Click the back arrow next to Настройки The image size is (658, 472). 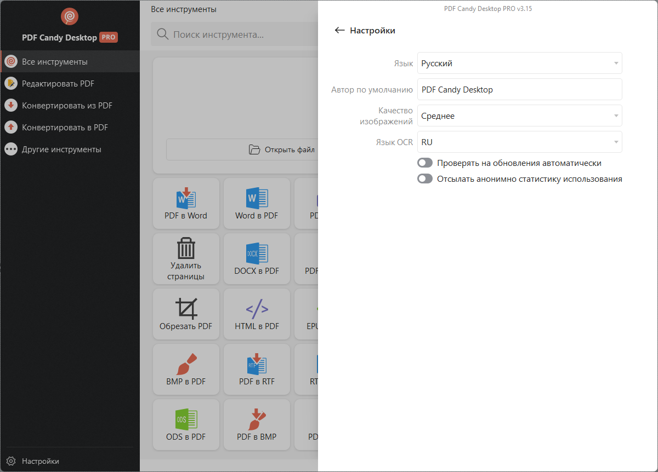point(339,31)
